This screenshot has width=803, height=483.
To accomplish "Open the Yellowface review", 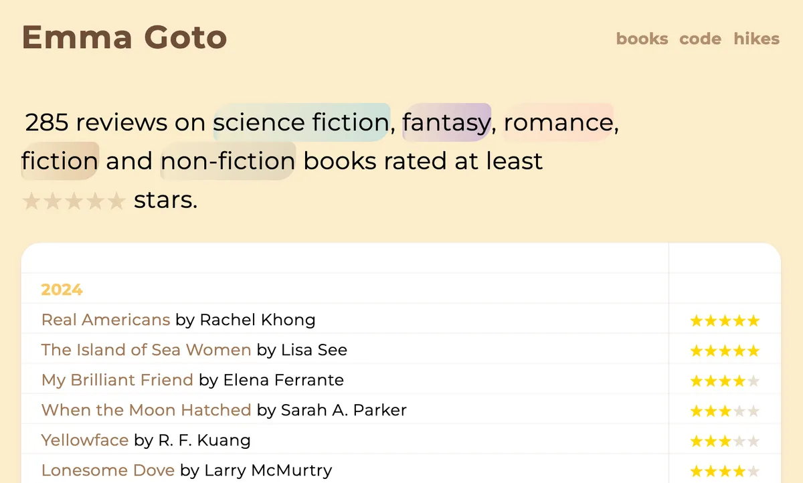I will pos(85,440).
